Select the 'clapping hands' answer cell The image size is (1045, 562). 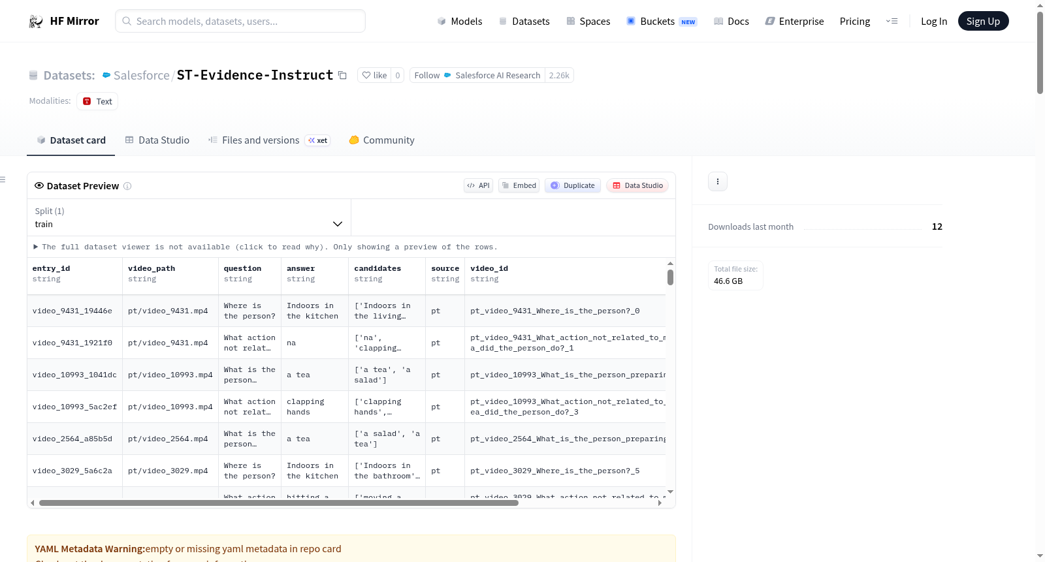coord(315,407)
